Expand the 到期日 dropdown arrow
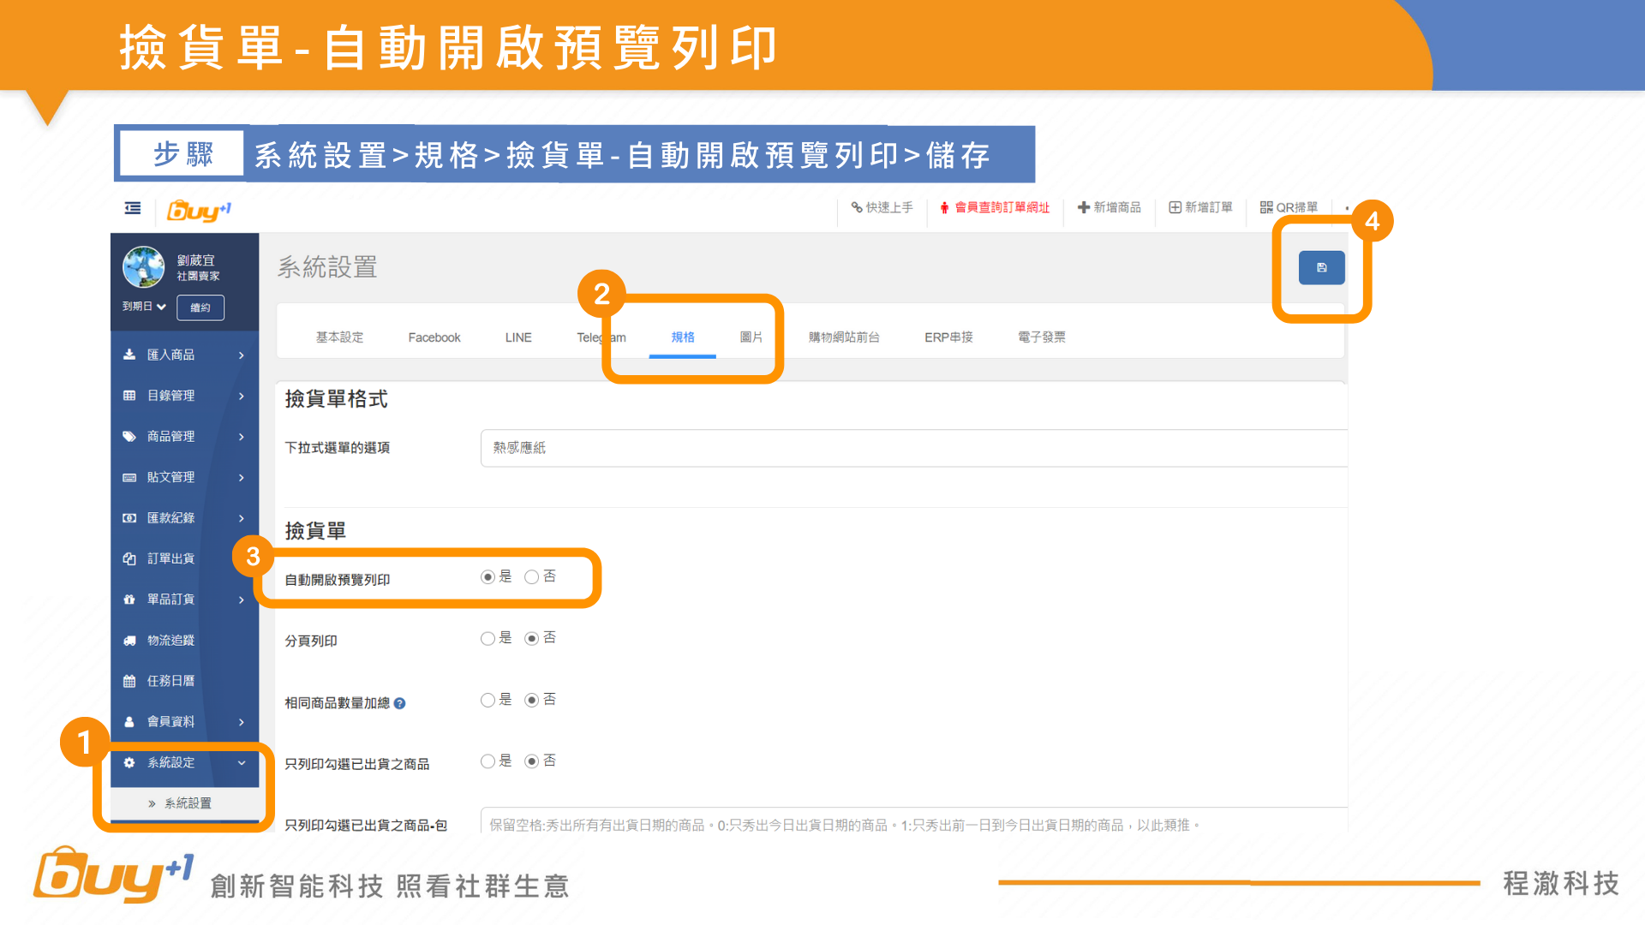The width and height of the screenshot is (1645, 925). pos(161,307)
